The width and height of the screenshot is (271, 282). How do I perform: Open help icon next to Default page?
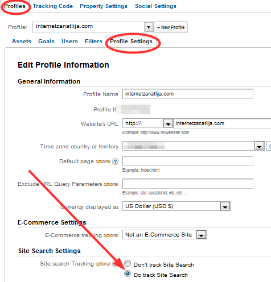[115, 161]
